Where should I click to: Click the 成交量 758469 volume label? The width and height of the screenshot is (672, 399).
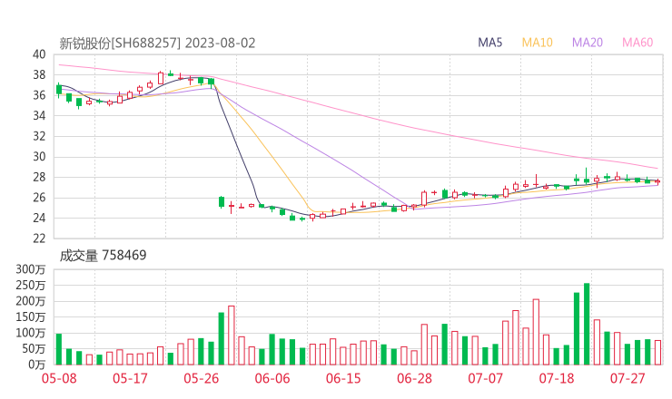click(103, 255)
